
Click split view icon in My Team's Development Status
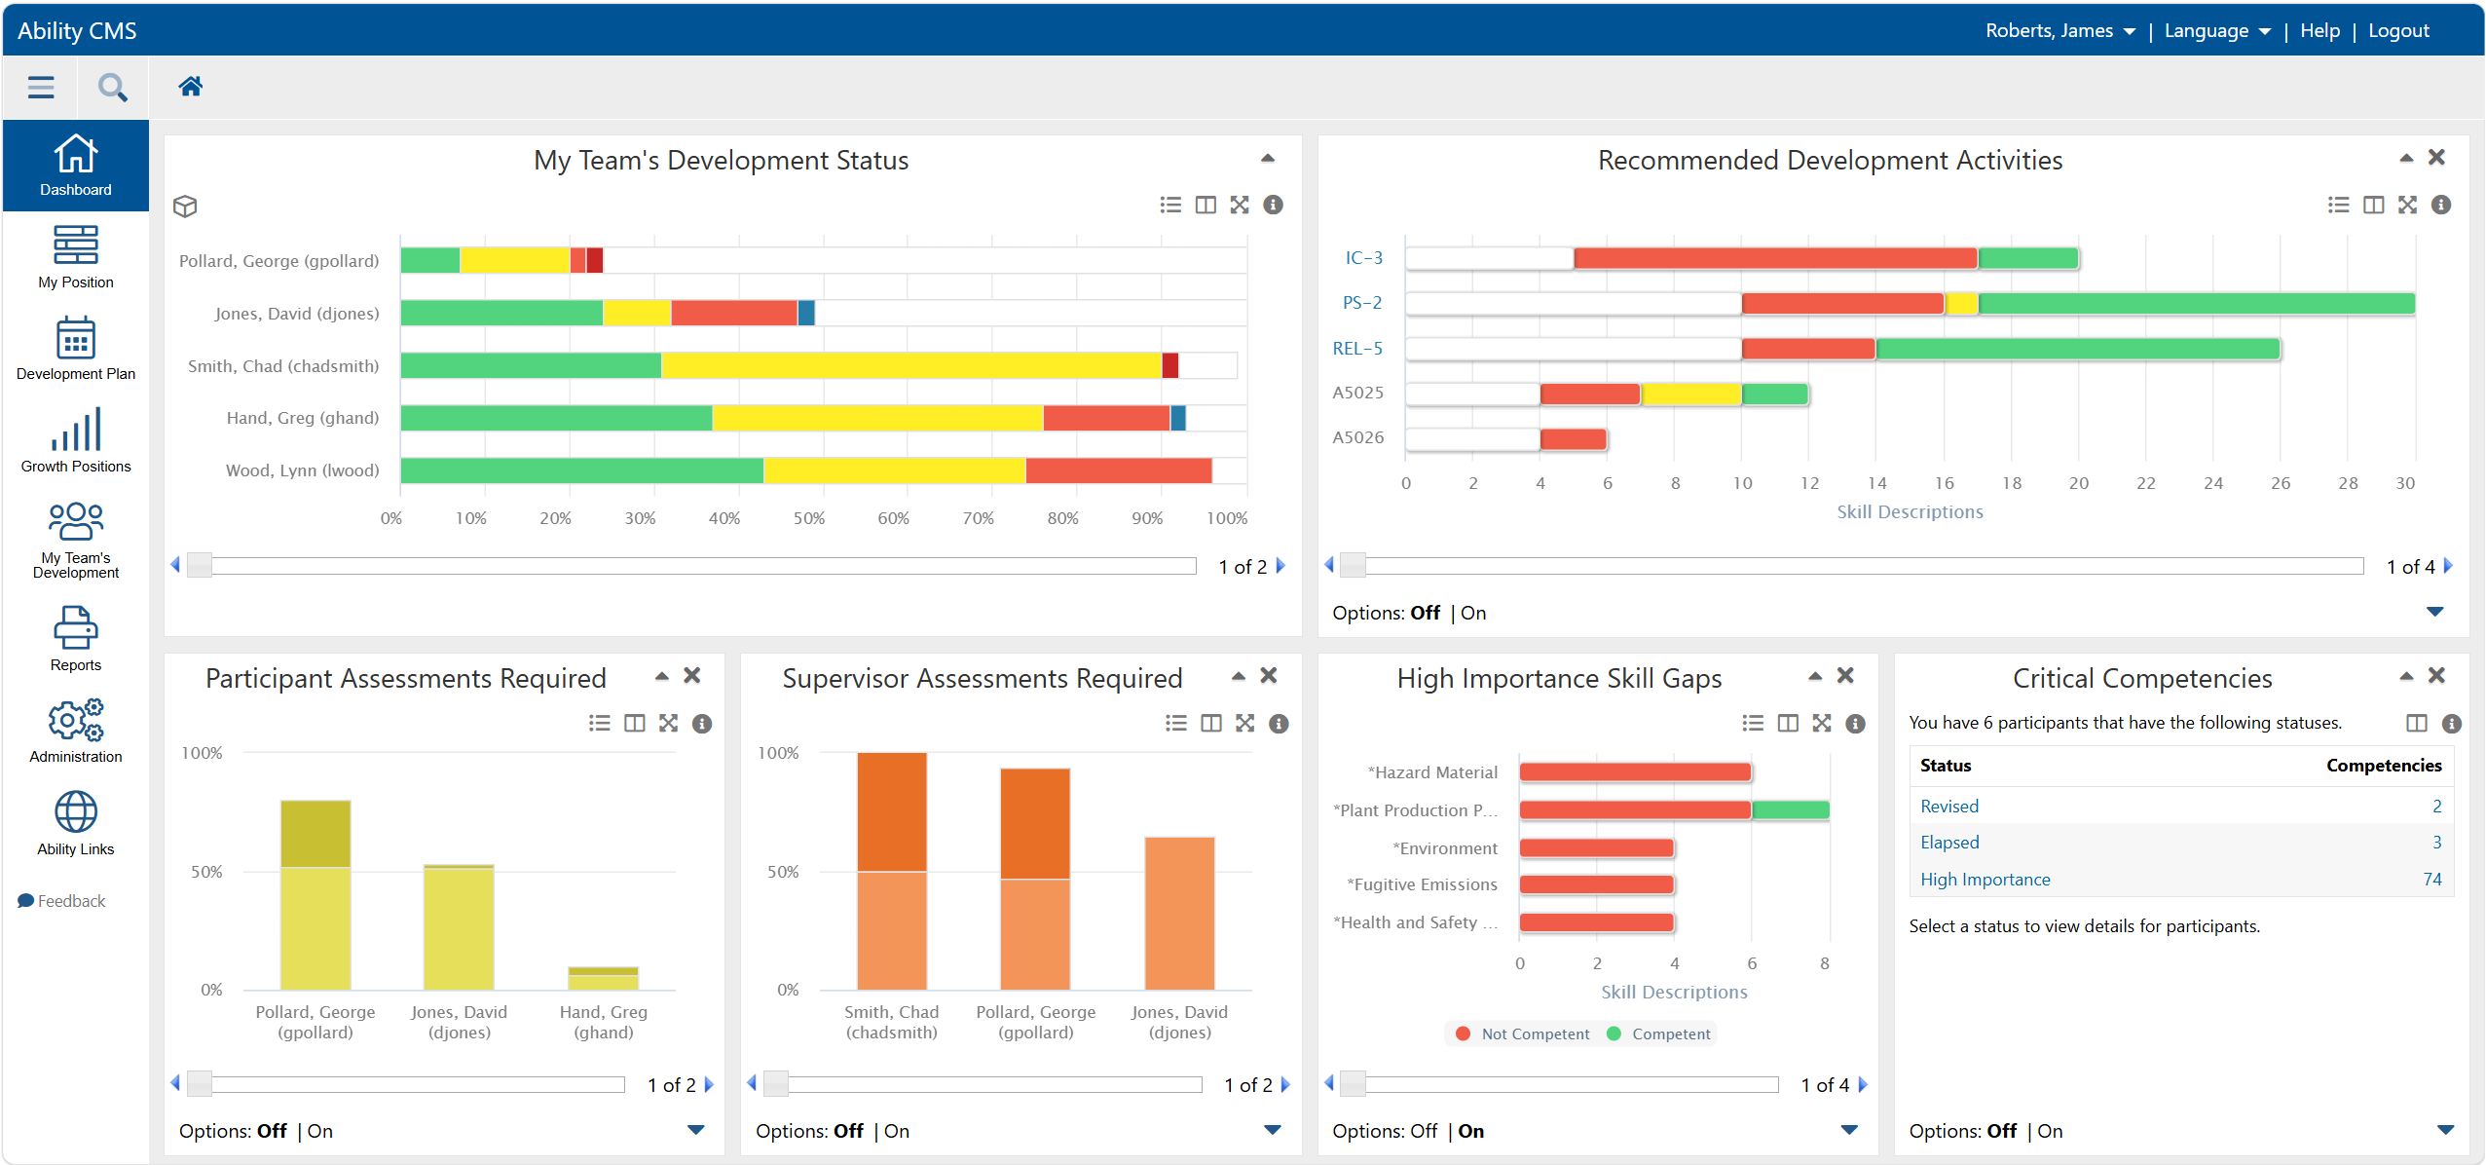click(1206, 205)
